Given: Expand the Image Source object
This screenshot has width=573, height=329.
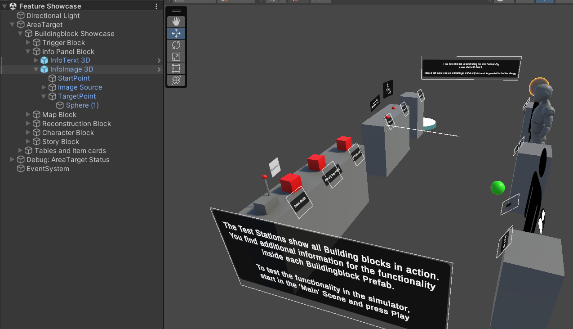Looking at the screenshot, I should (44, 87).
